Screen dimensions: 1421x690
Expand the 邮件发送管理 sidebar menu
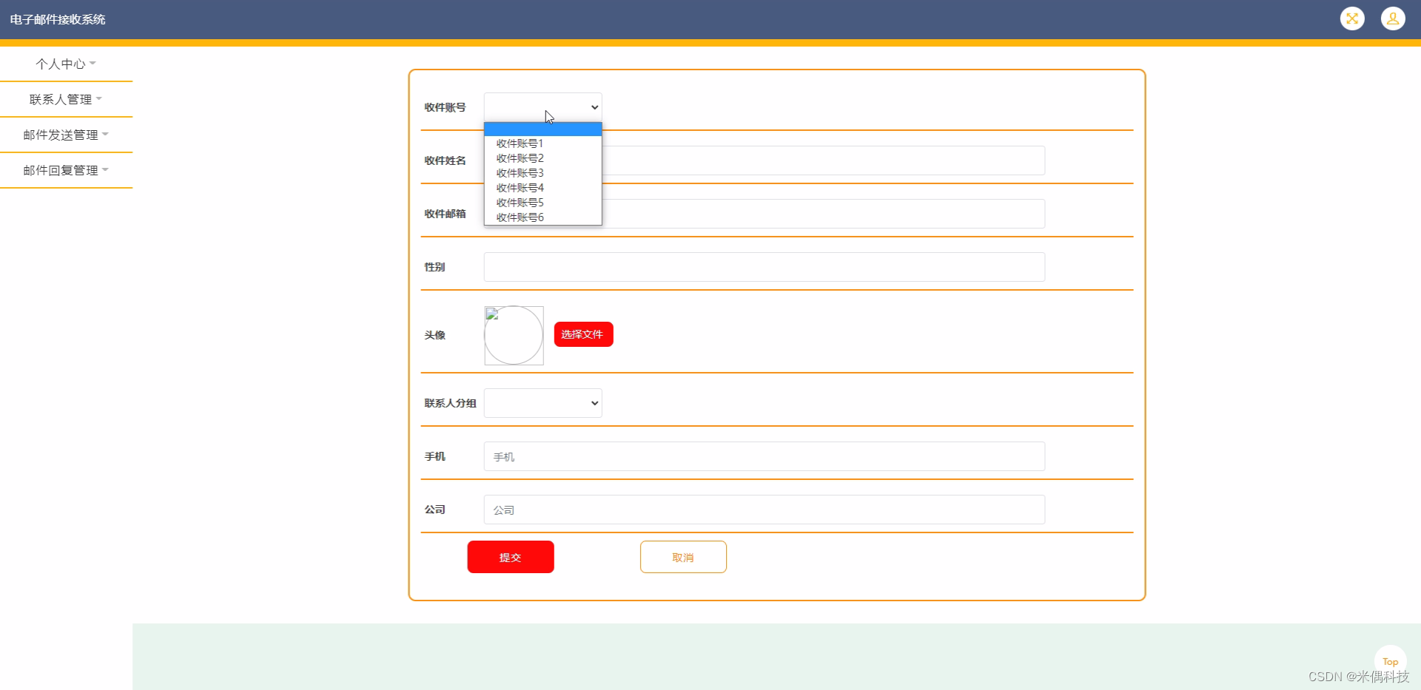[x=65, y=135]
